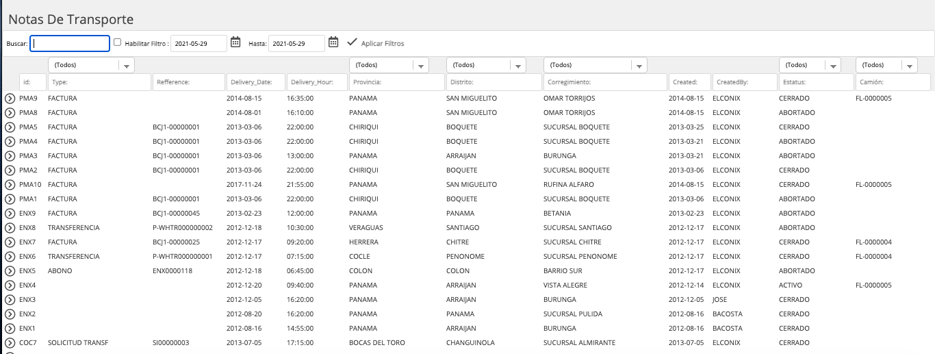This screenshot has width=935, height=354.
Task: Click SOLICITUD TRANSF type cell
Action: 78,343
